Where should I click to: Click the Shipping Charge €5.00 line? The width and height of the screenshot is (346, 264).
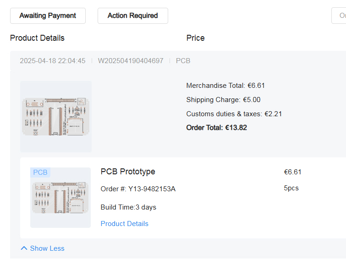click(x=223, y=100)
